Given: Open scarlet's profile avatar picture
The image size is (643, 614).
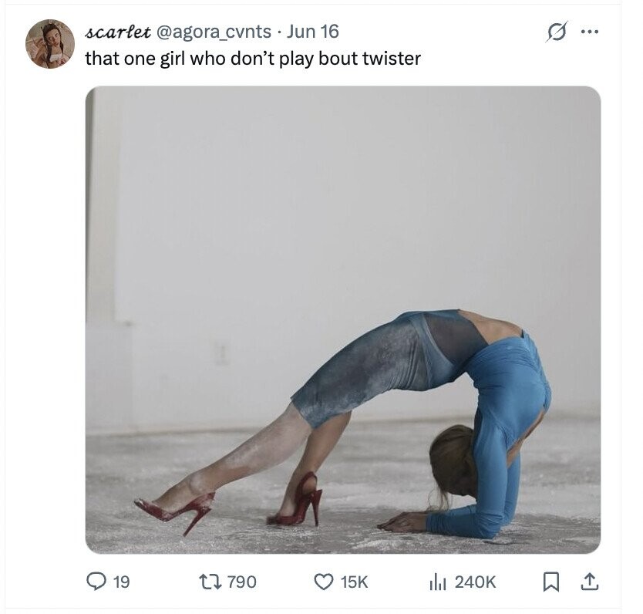Looking at the screenshot, I should tap(50, 43).
